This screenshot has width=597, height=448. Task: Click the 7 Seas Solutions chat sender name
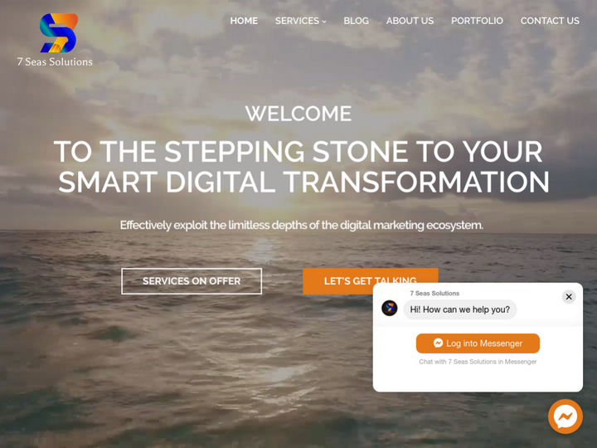pos(434,294)
